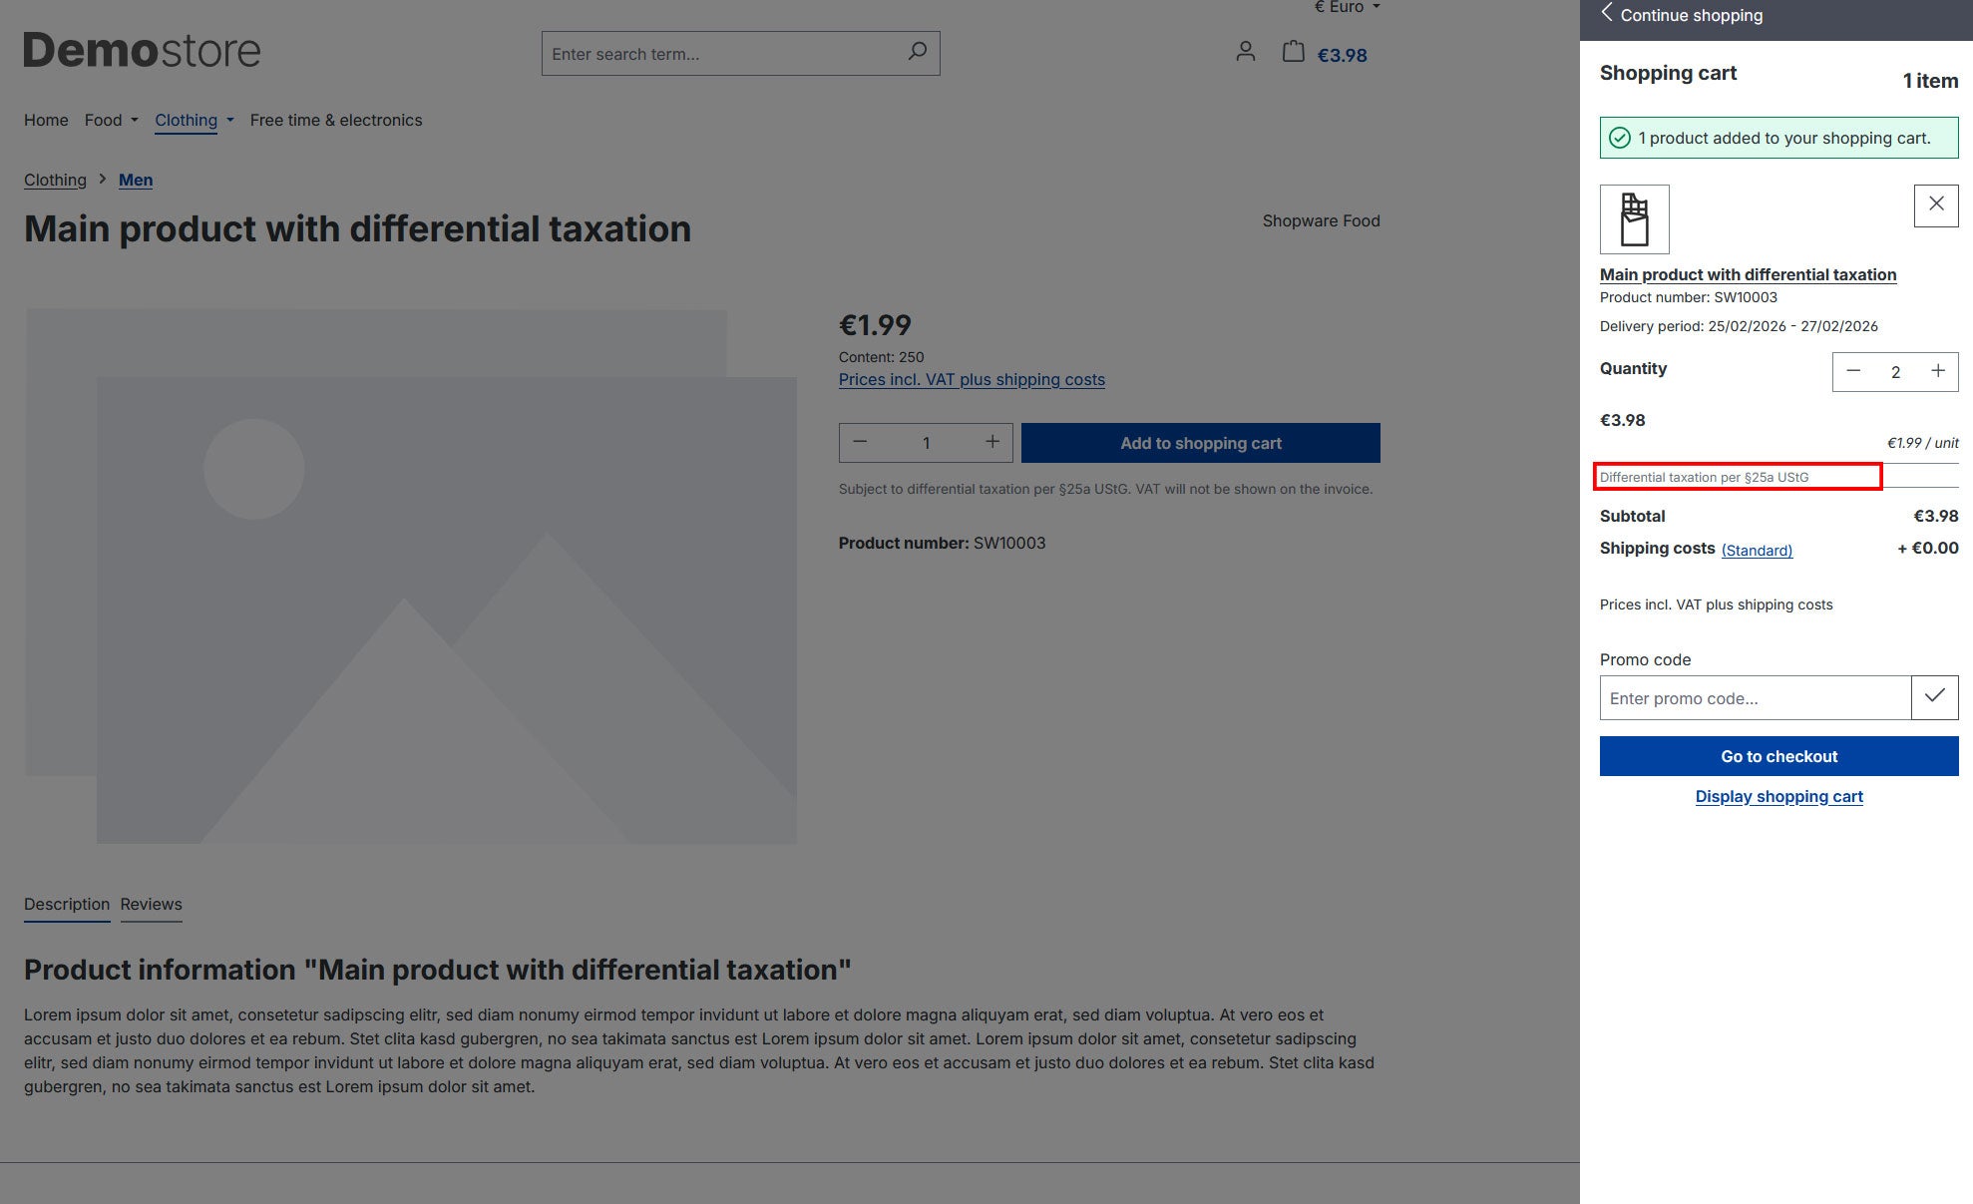Click the Go to checkout button
Image resolution: width=1973 pixels, height=1204 pixels.
pyautogui.click(x=1778, y=755)
